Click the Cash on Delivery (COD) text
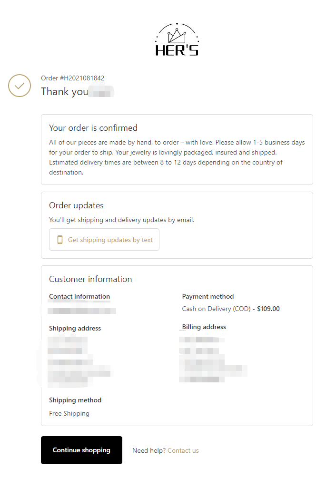 (x=216, y=309)
